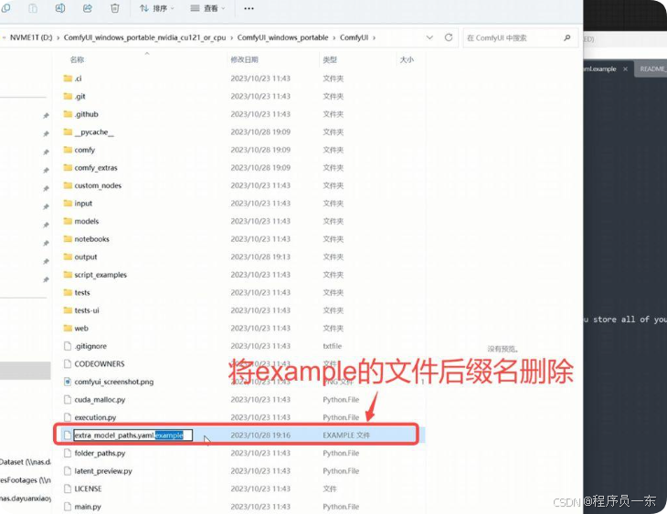The width and height of the screenshot is (667, 514).
Task: Select the folder_paths.py file
Action: (93, 453)
